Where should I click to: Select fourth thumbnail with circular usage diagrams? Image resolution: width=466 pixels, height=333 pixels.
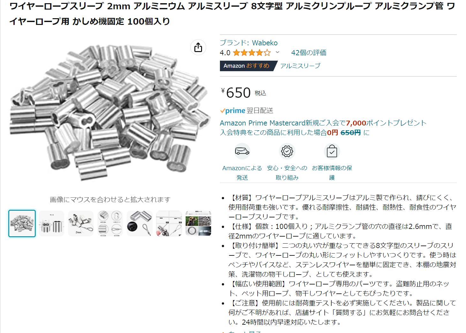coord(110,223)
